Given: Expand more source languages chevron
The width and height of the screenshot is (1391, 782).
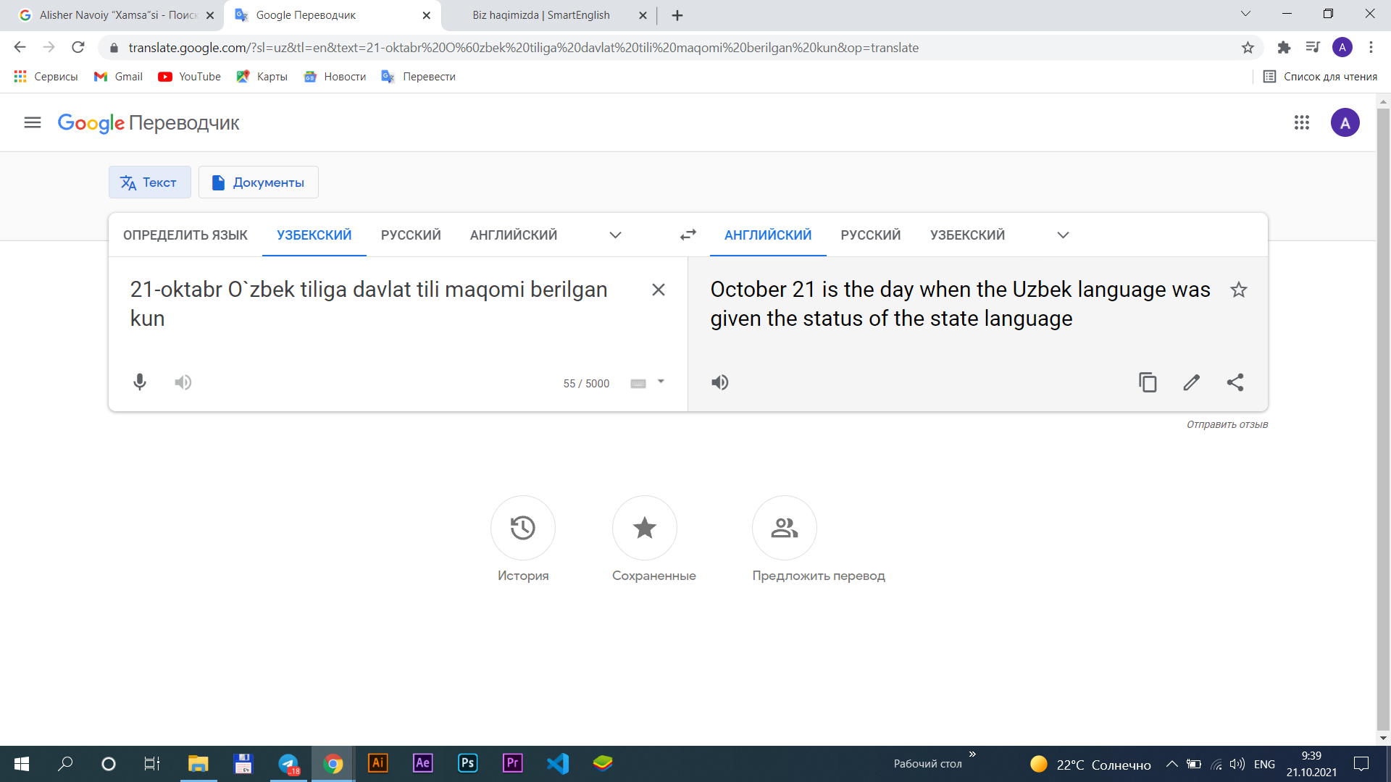Looking at the screenshot, I should 615,235.
